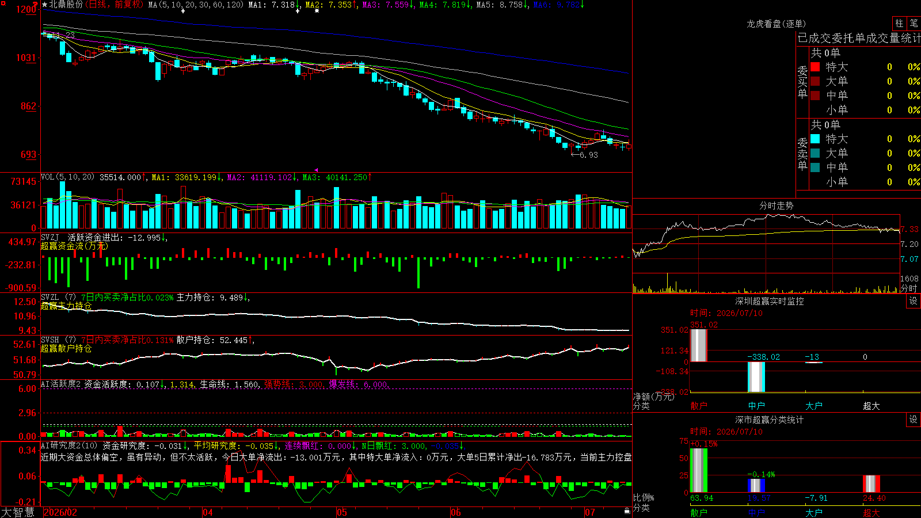Click the 06 month marker on time axis

pyautogui.click(x=456, y=512)
